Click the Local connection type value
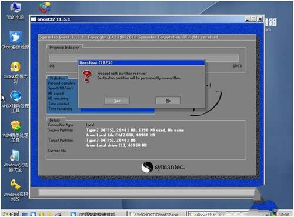This screenshot has height=217, width=294. click(90, 125)
